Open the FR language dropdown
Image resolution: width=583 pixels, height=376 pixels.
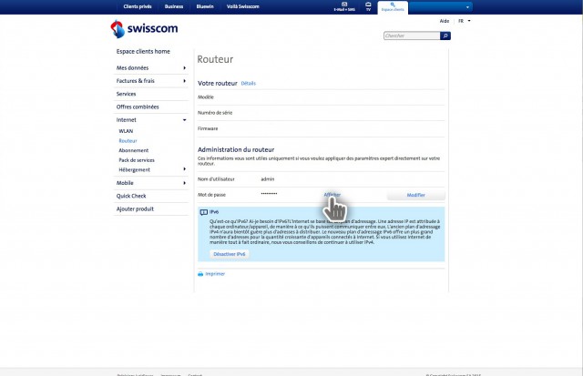click(x=464, y=21)
